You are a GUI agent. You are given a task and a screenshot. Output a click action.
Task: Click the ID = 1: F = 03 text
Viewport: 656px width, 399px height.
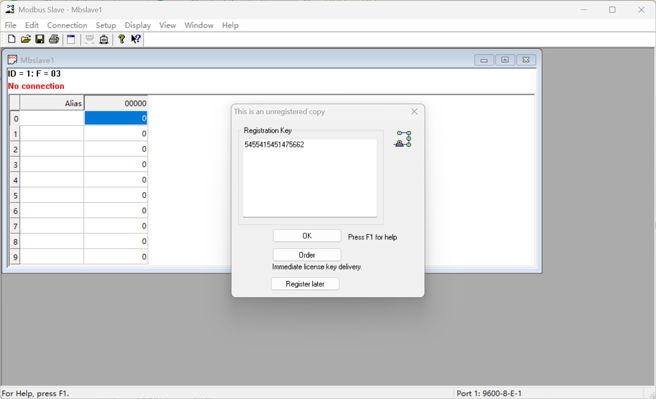(x=34, y=74)
